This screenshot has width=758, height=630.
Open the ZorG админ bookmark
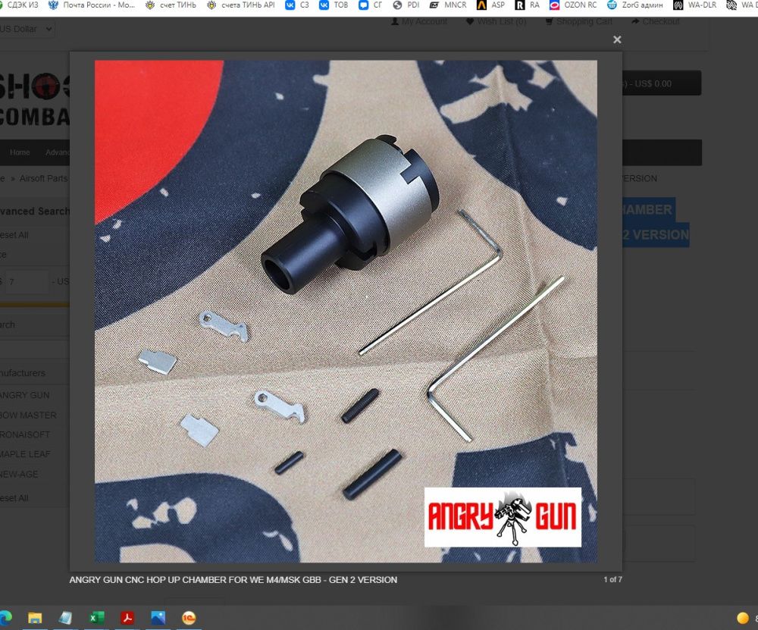point(635,5)
